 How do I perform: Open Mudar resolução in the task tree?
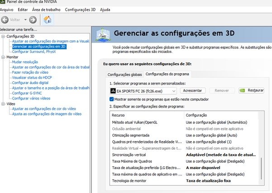tap(25, 62)
